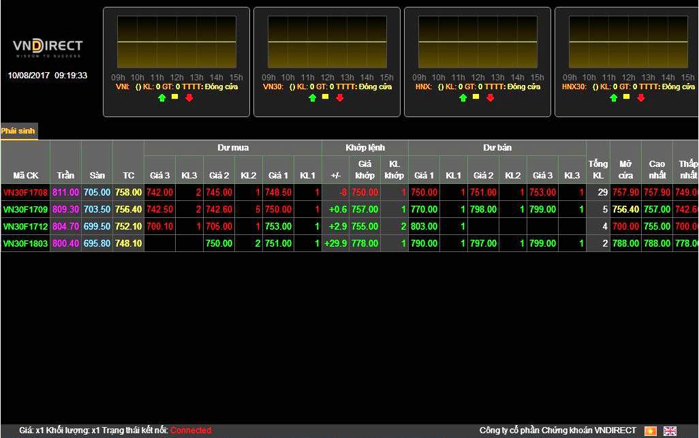Click ask price 797.00 of VN30F1803
699x438 pixels.
(x=483, y=243)
